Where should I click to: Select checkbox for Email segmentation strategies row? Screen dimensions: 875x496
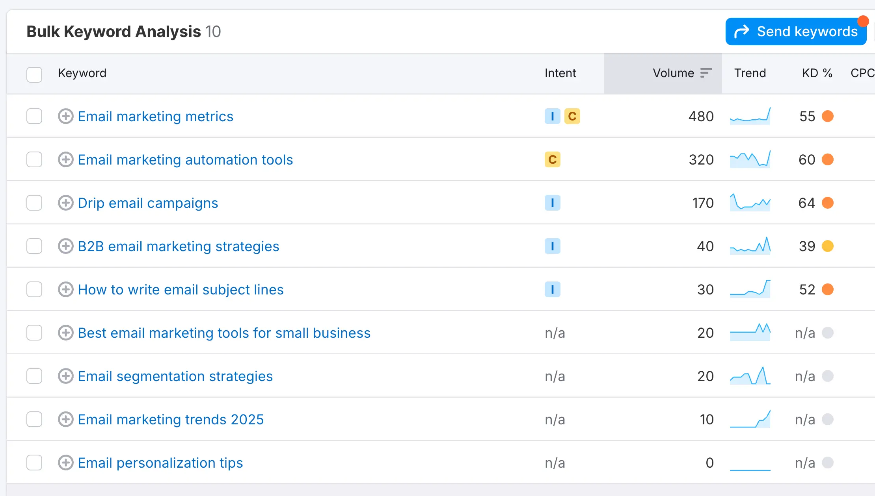point(34,376)
